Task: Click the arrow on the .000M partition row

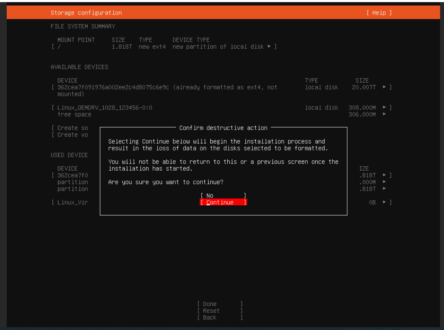Action: point(384,182)
